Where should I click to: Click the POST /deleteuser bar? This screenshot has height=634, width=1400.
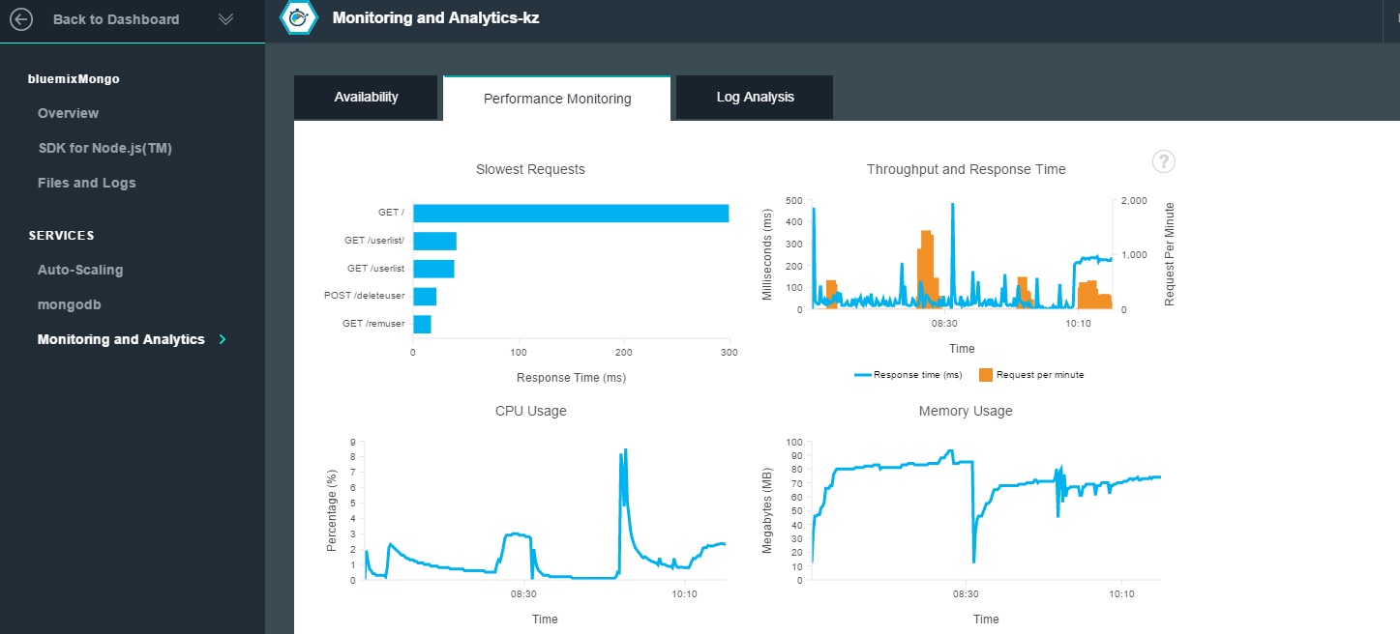425,296
